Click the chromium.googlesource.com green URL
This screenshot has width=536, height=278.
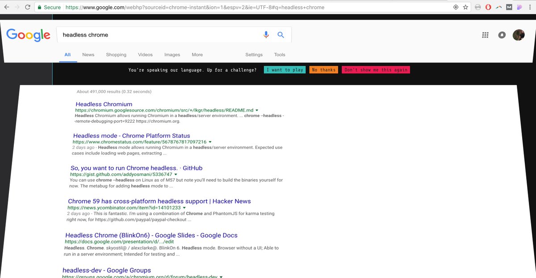click(164, 110)
